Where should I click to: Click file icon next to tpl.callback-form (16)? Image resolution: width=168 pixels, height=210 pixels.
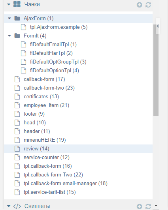(17, 166)
